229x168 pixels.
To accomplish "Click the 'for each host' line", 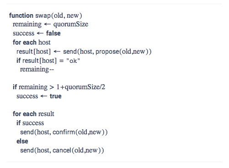I will point(32,42).
